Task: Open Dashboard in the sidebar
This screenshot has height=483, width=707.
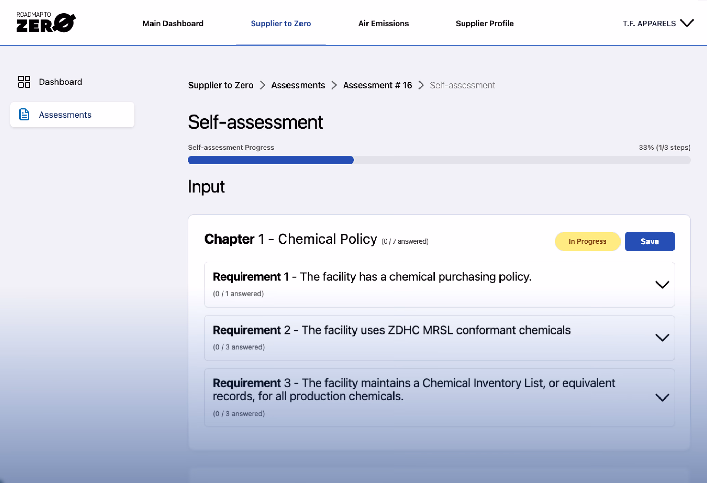Action: click(x=61, y=82)
